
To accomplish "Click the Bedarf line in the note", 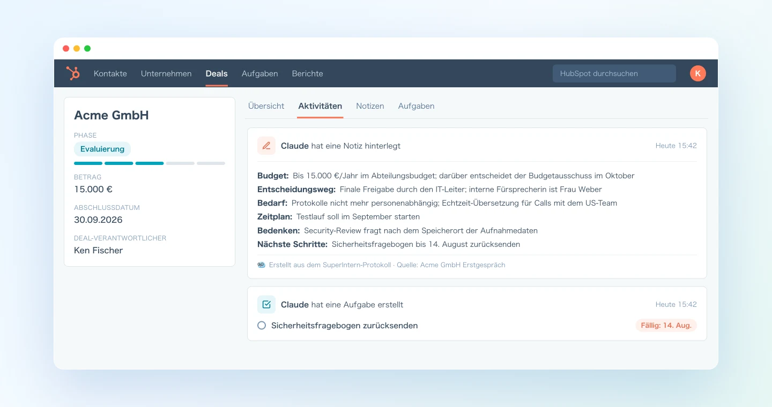I will click(x=437, y=203).
